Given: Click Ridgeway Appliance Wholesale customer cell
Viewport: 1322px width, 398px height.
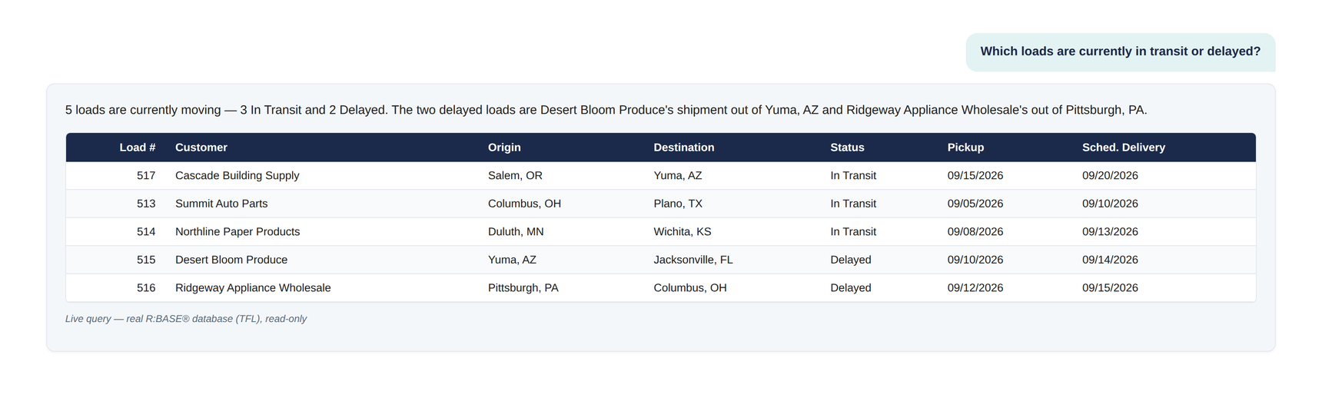Looking at the screenshot, I should pyautogui.click(x=253, y=288).
